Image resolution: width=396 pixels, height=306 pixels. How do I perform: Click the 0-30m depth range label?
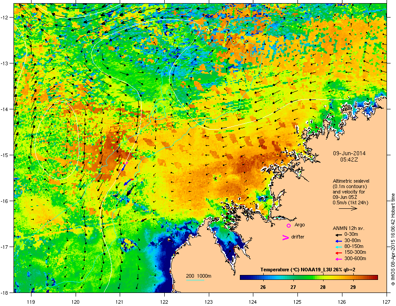pyautogui.click(x=351, y=234)
